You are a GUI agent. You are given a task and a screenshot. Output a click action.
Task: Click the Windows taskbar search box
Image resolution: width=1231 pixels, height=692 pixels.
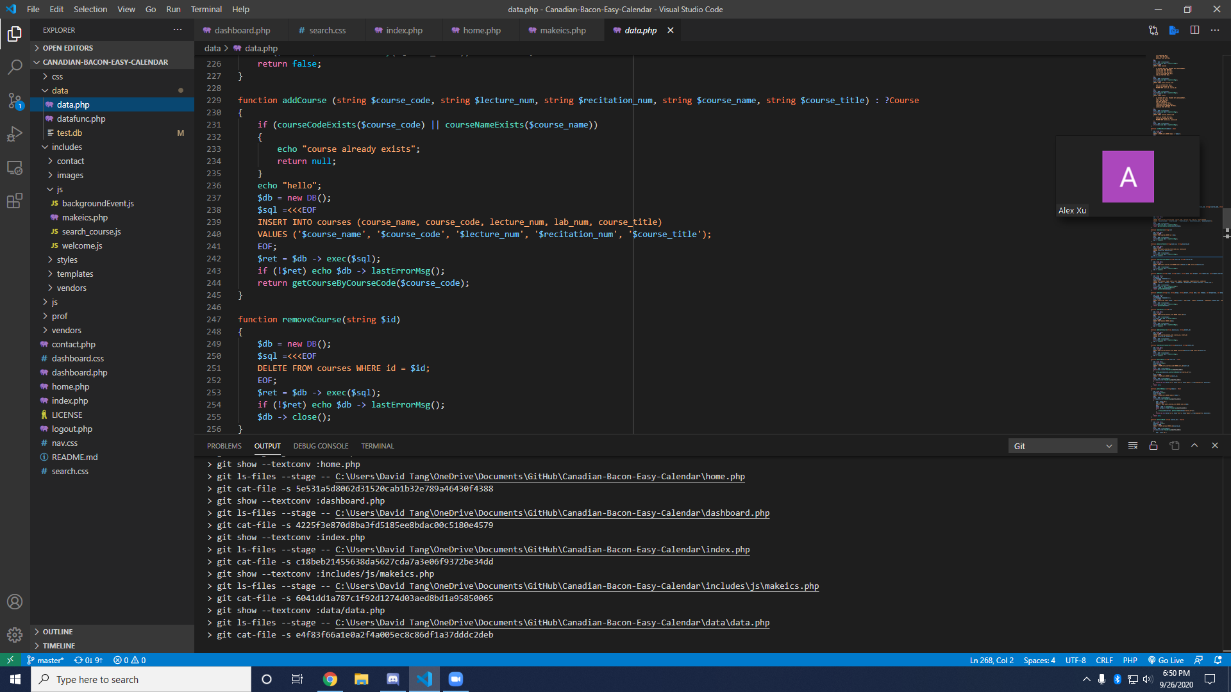(x=141, y=679)
